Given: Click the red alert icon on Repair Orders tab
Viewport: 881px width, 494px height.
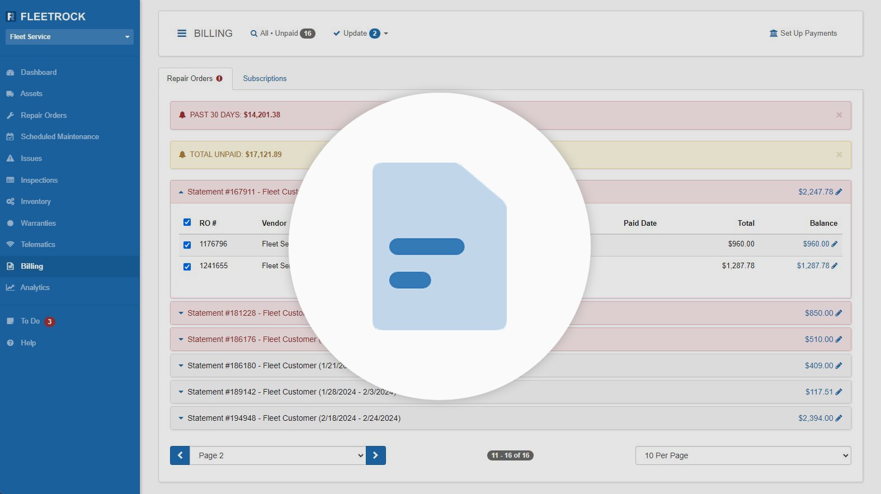Looking at the screenshot, I should coord(219,79).
